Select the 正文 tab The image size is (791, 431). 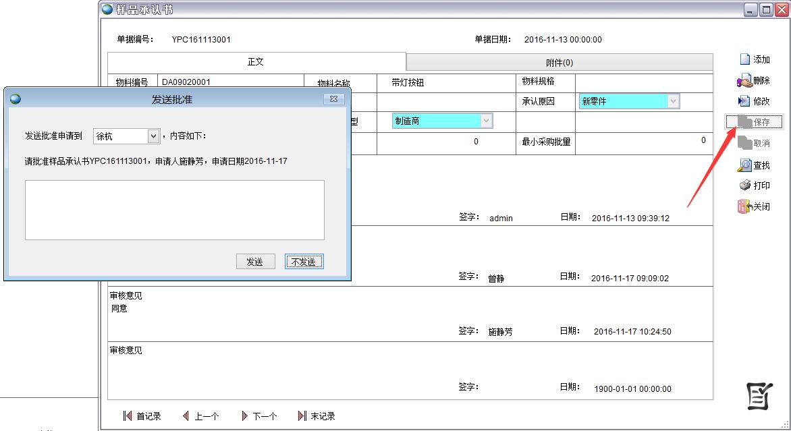pos(256,61)
